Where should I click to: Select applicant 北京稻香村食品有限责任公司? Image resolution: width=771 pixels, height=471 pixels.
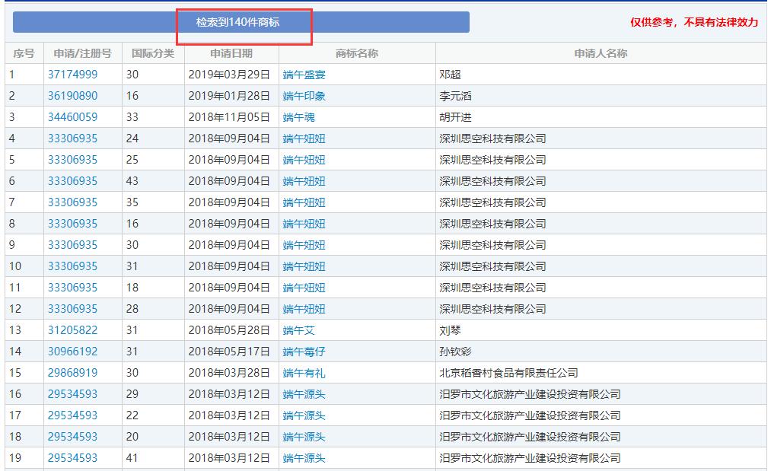(x=508, y=373)
